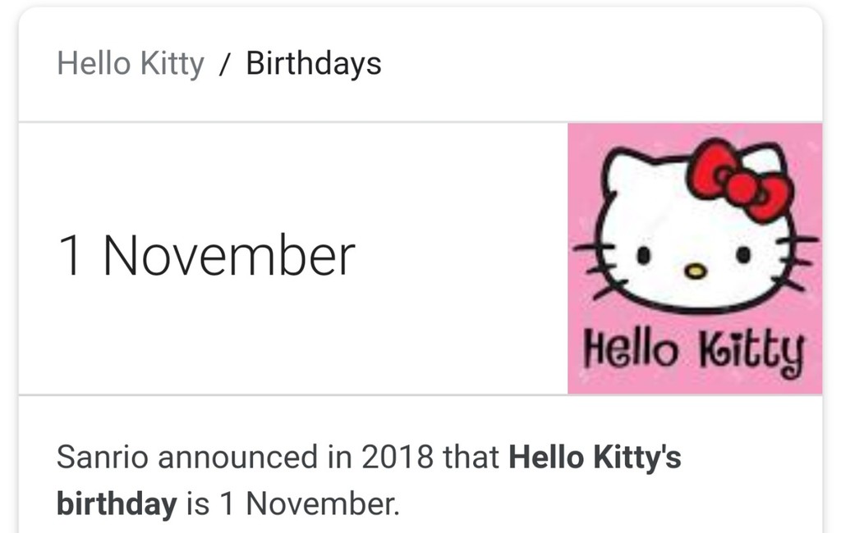The width and height of the screenshot is (841, 533).
Task: Open the Hello Kitty image thumbnail
Action: point(695,258)
